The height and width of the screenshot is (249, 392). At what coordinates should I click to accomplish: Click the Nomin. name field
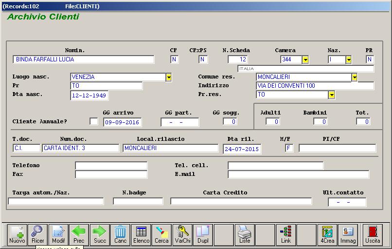coord(84,59)
